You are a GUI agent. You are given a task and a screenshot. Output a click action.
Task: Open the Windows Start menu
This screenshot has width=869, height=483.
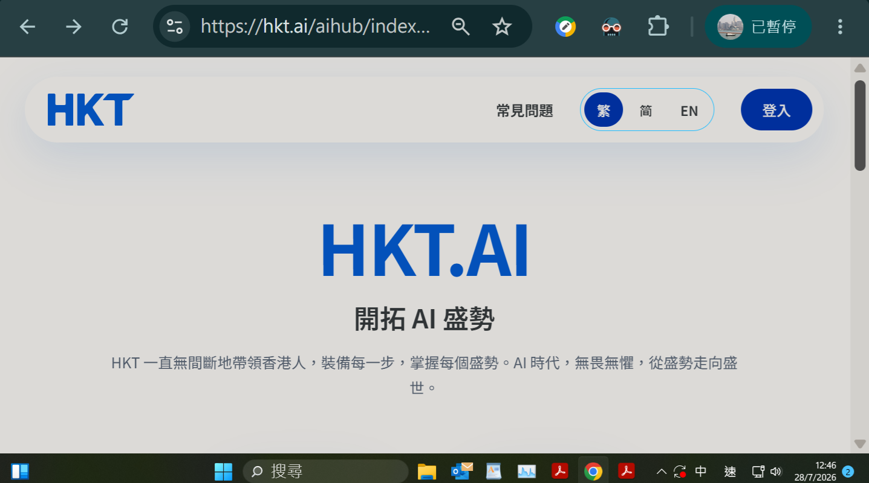223,471
